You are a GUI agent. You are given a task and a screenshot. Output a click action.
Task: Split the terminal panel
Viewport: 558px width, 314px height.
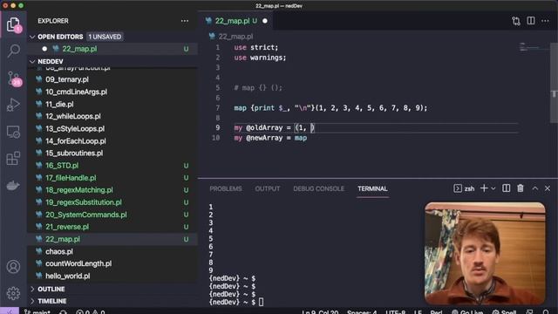coord(506,188)
